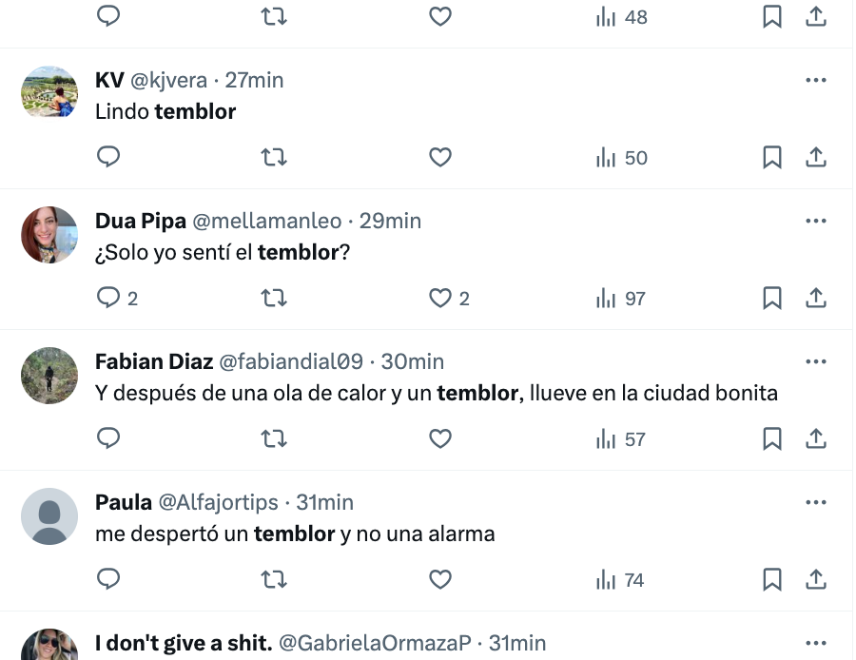View analytics of Dua Pipa's tweet

(620, 298)
